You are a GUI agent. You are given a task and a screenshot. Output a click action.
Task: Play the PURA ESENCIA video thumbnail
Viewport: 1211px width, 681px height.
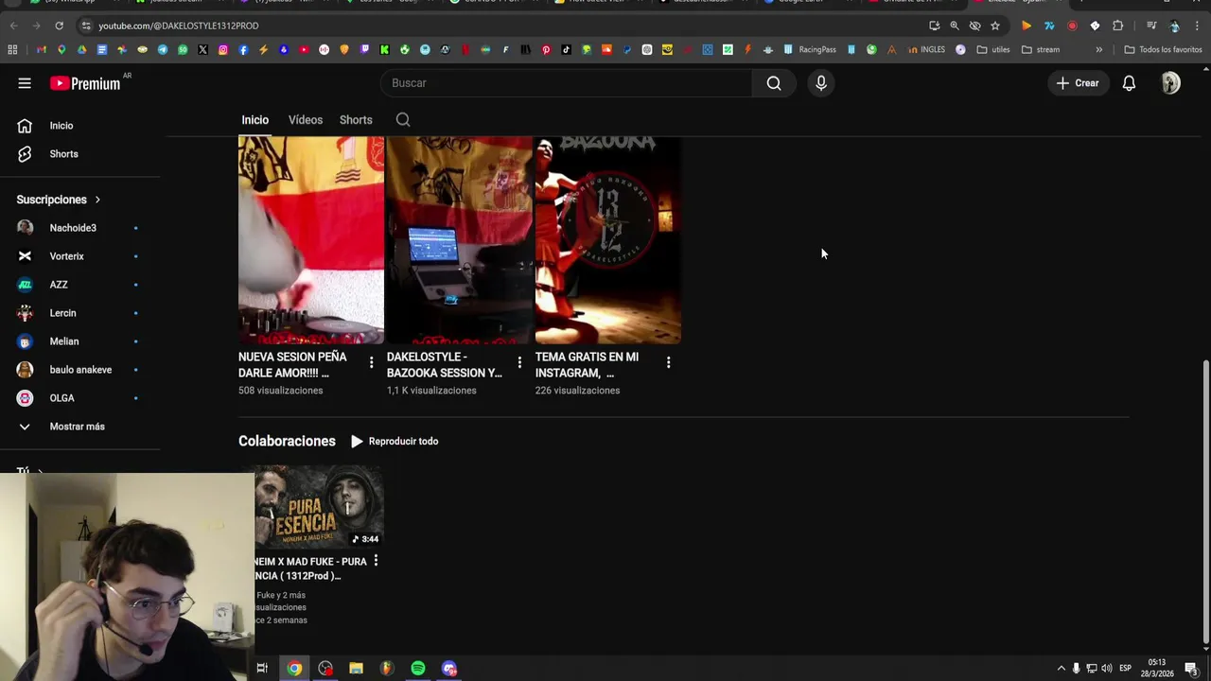(320, 507)
